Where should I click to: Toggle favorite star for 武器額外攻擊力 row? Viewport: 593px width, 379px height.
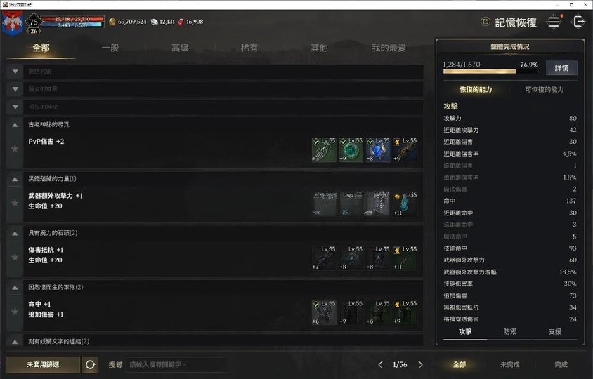pyautogui.click(x=15, y=203)
